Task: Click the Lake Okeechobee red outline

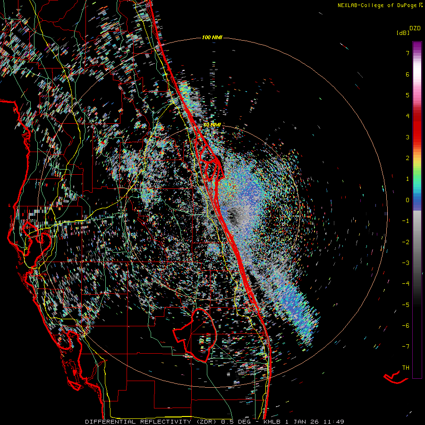Action: [195, 335]
